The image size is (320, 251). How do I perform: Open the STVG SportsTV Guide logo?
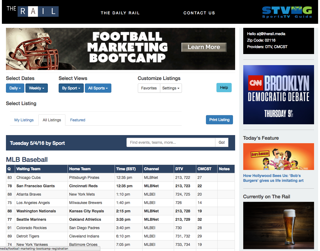287,12
